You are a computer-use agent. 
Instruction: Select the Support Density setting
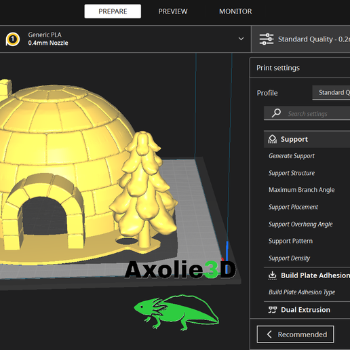tap(289, 258)
